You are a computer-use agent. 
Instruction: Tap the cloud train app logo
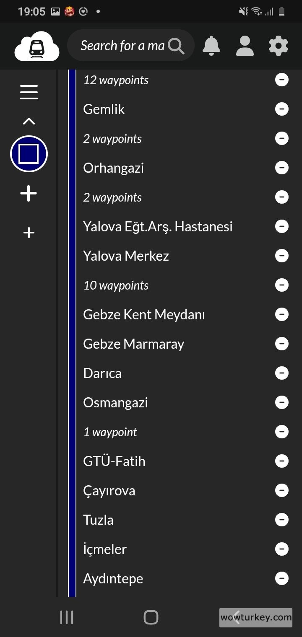[x=37, y=46]
